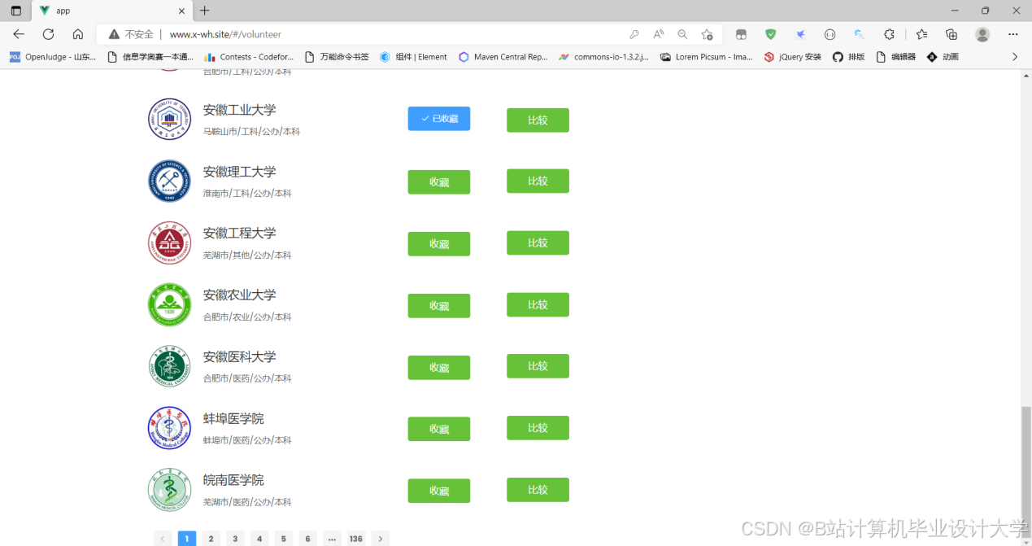Go to page 3 in pagination
Screen dimensions: 1032x546
tap(235, 539)
